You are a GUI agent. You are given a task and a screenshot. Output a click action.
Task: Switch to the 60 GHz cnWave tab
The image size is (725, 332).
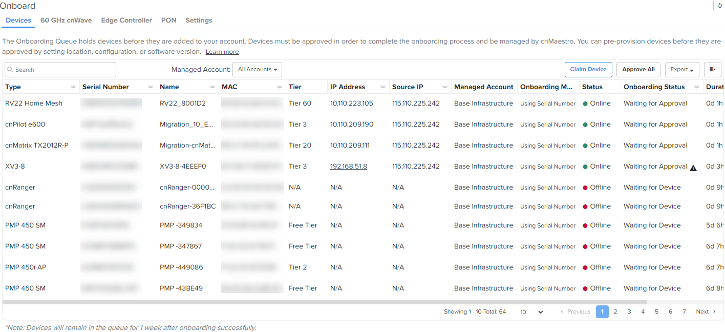66,20
